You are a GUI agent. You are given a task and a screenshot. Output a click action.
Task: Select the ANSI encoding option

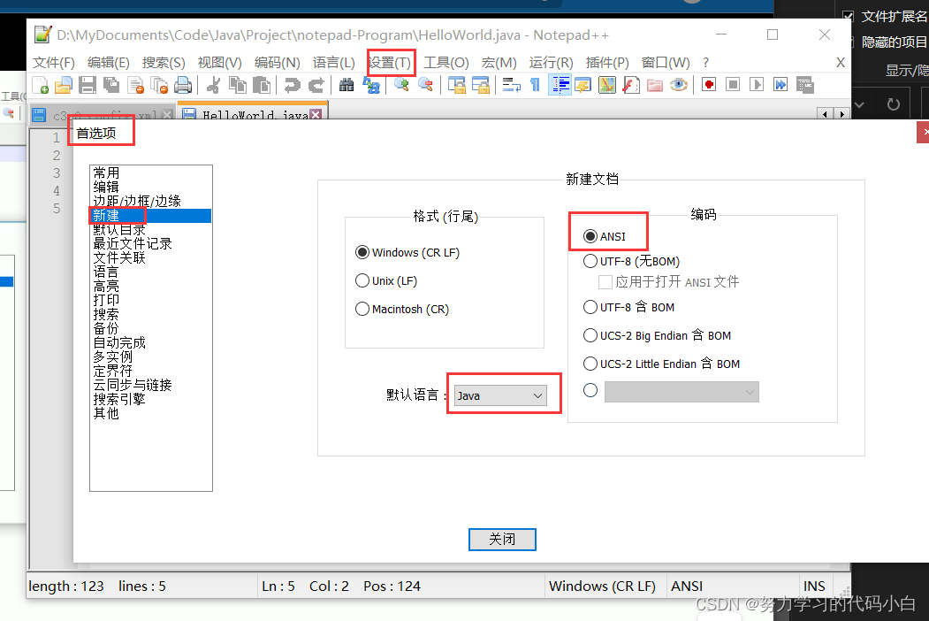(x=605, y=237)
